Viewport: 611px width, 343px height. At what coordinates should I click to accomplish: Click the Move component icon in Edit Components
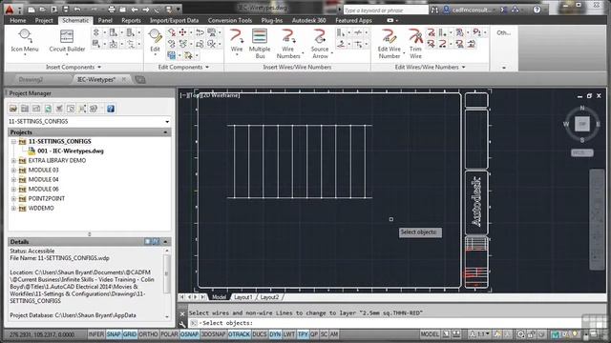point(182,32)
